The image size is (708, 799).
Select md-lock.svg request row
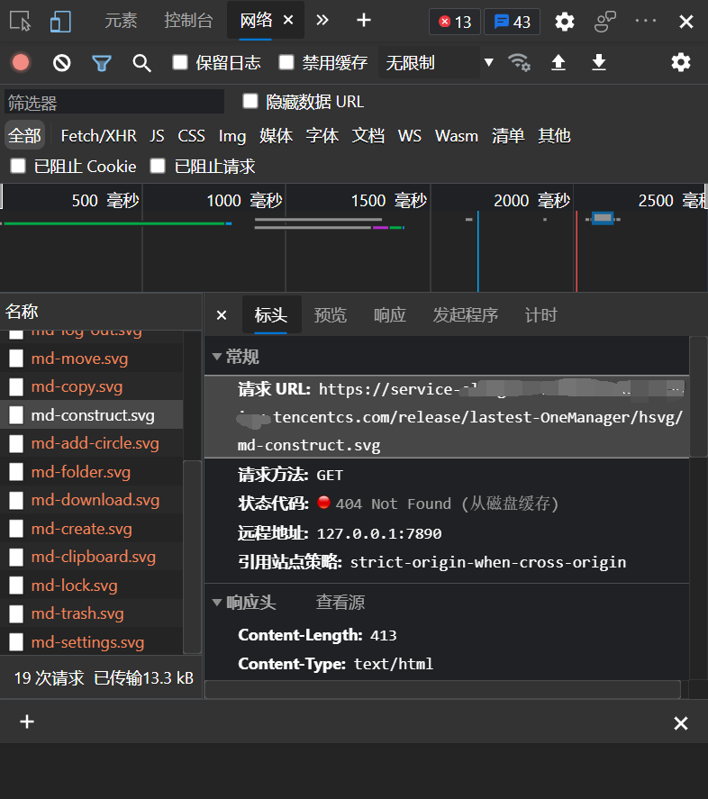coord(92,585)
